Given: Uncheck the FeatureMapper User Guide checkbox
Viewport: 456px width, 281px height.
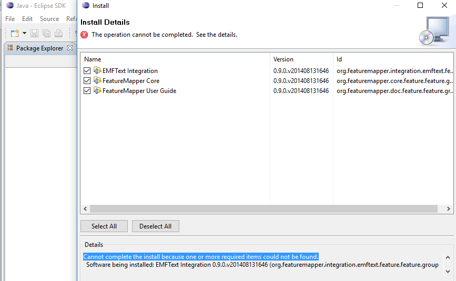Looking at the screenshot, I should tap(87, 90).
